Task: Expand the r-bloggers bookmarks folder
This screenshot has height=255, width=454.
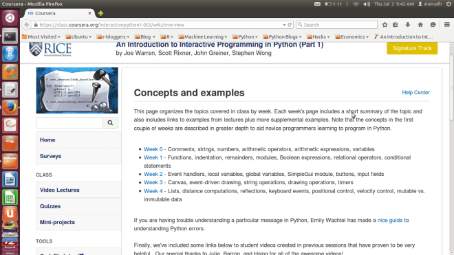Action: [113, 36]
